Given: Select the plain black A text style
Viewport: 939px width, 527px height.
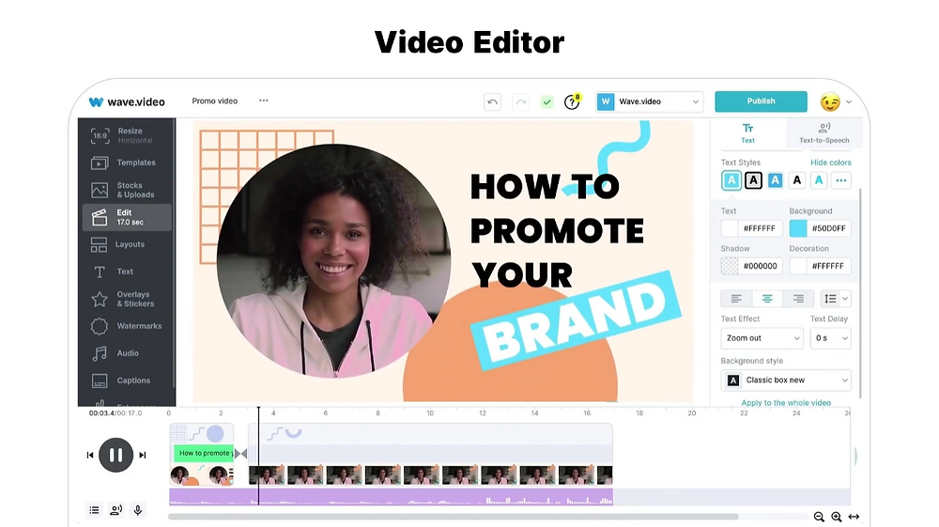Looking at the screenshot, I should 796,180.
